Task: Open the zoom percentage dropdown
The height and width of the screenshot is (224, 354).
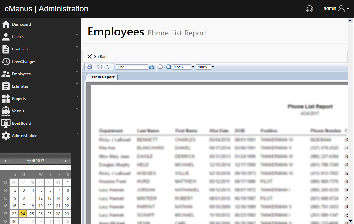Action: pyautogui.click(x=213, y=67)
